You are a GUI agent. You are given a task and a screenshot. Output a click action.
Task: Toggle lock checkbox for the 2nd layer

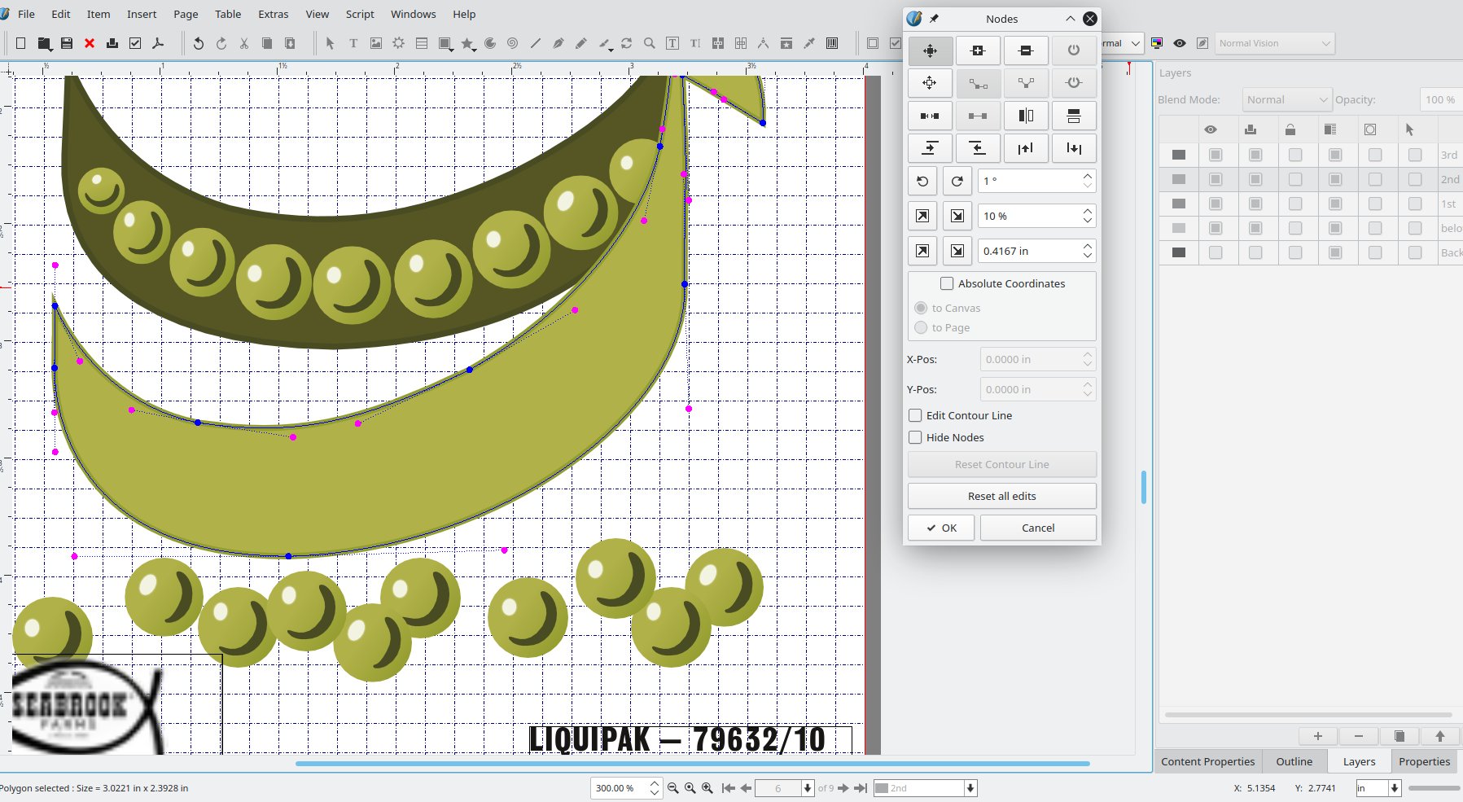pyautogui.click(x=1295, y=179)
